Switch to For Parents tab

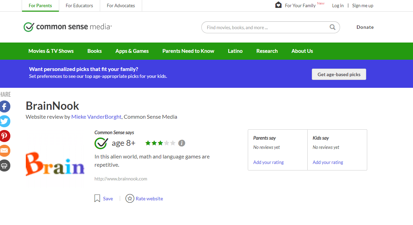(40, 5)
